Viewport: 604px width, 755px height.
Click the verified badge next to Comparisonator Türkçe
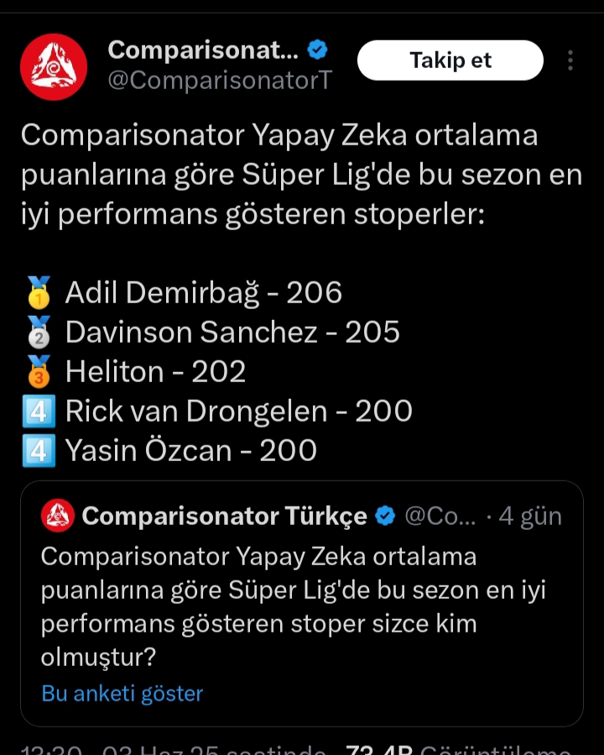(386, 516)
